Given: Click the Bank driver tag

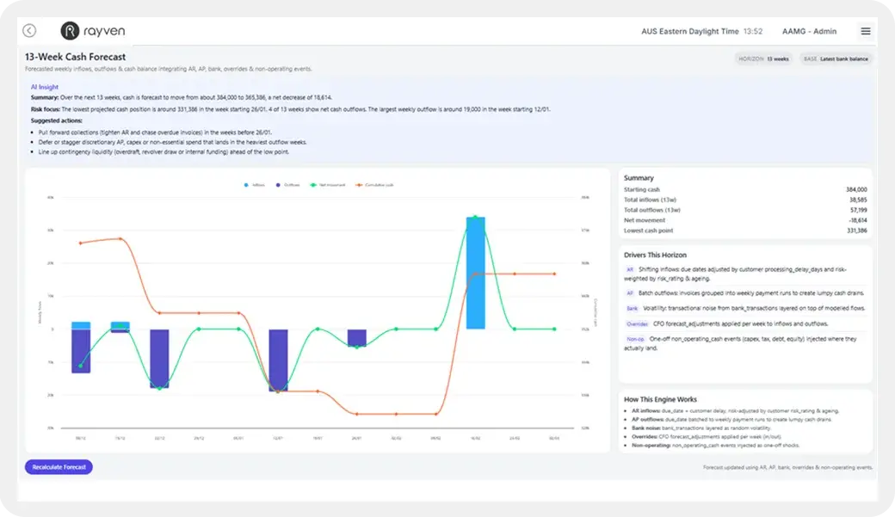Looking at the screenshot, I should coord(632,309).
